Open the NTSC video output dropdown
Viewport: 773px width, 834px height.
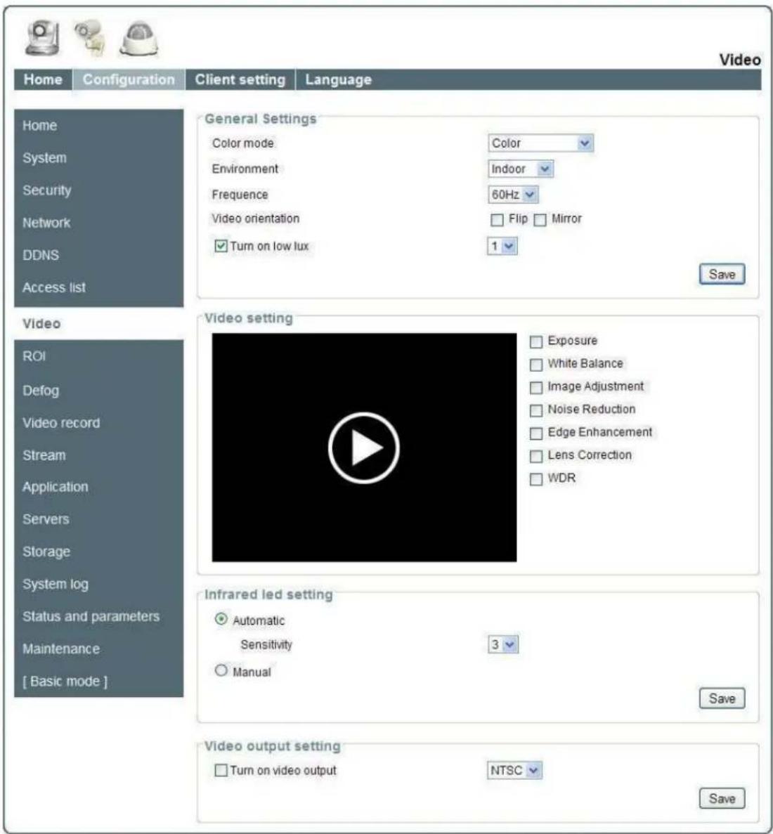[514, 770]
